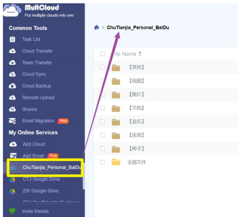Open Task List in the sidebar
Image resolution: width=238 pixels, height=217 pixels.
tap(31, 39)
